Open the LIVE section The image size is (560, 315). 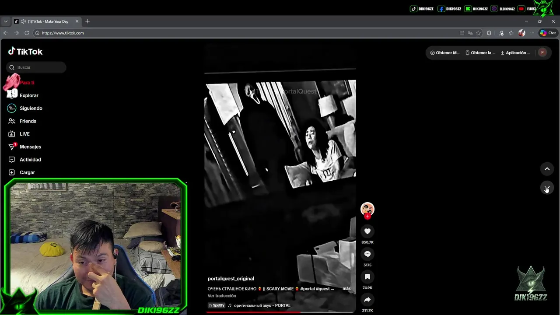(x=24, y=134)
